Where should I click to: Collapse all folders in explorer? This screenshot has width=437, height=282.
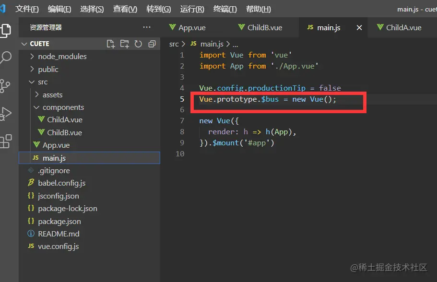coord(152,44)
